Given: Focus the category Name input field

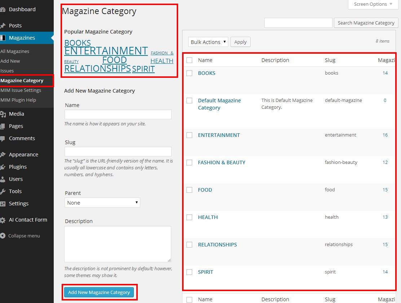Looking at the screenshot, I should (x=118, y=115).
